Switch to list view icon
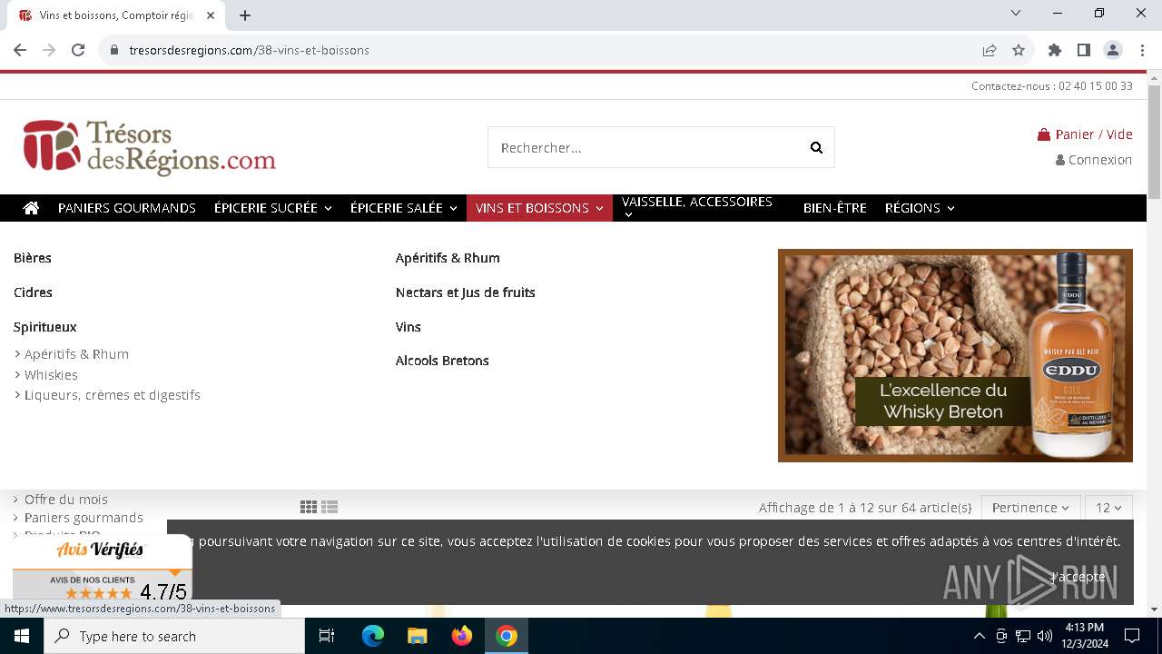Screen dimensions: 1162x654 point(330,507)
